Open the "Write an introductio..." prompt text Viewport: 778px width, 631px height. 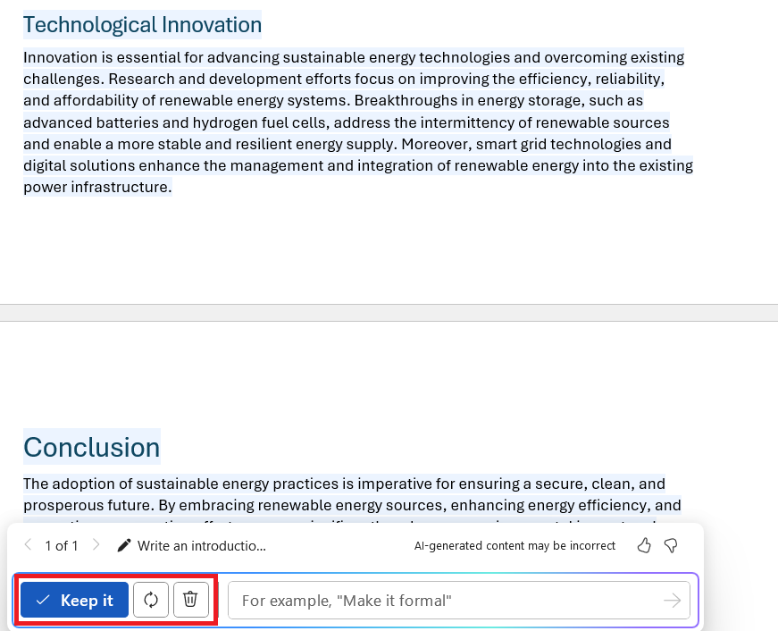[x=202, y=545]
